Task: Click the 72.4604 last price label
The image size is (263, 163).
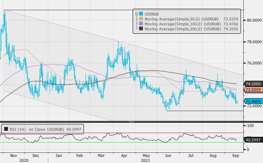Action: click(x=253, y=102)
